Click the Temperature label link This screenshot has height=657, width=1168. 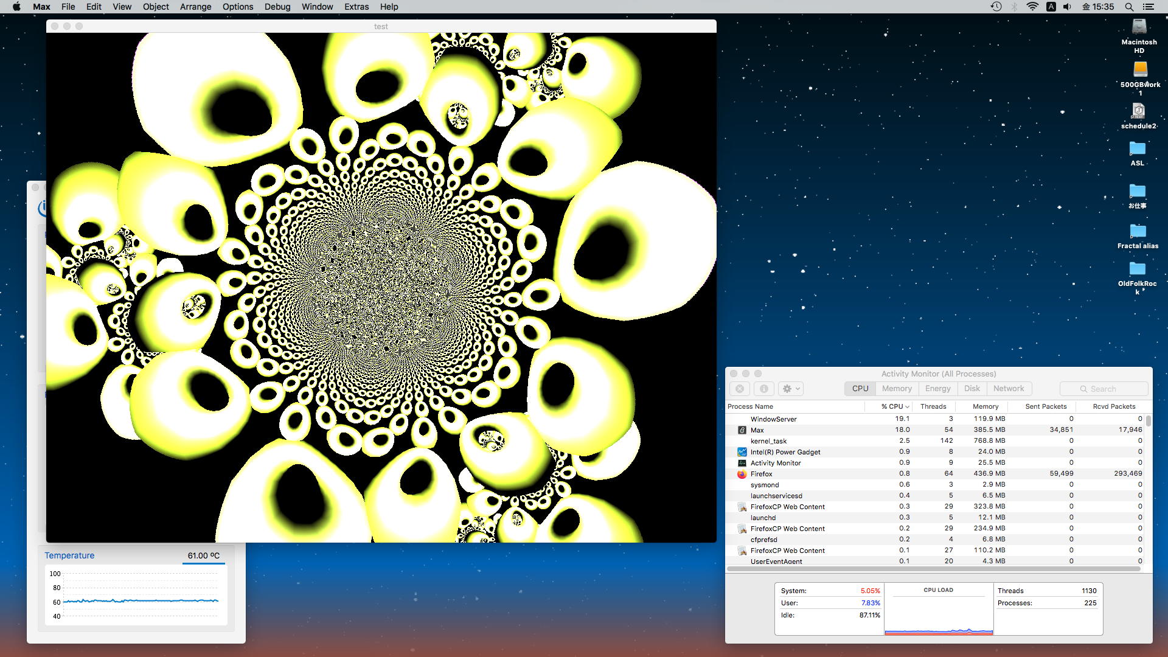[69, 555]
